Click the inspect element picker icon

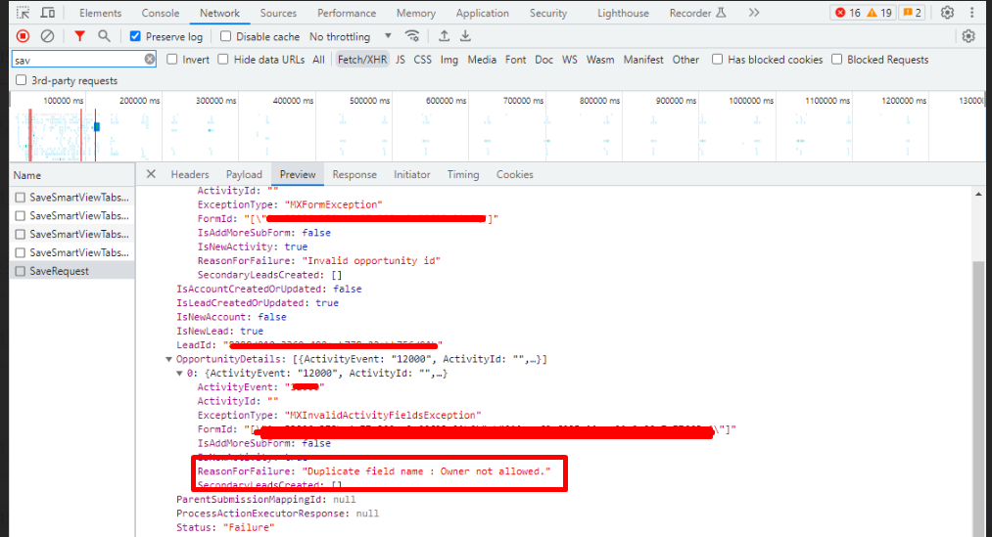[x=22, y=13]
